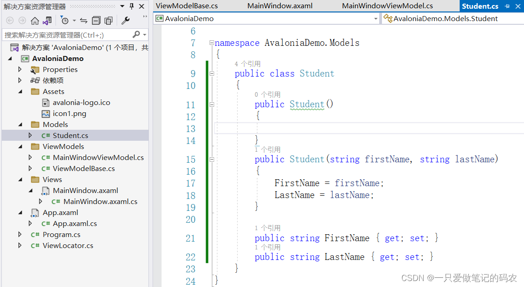This screenshot has height=287, width=524.
Task: Click the Properties wrench folder icon
Action: pyautogui.click(x=35, y=70)
